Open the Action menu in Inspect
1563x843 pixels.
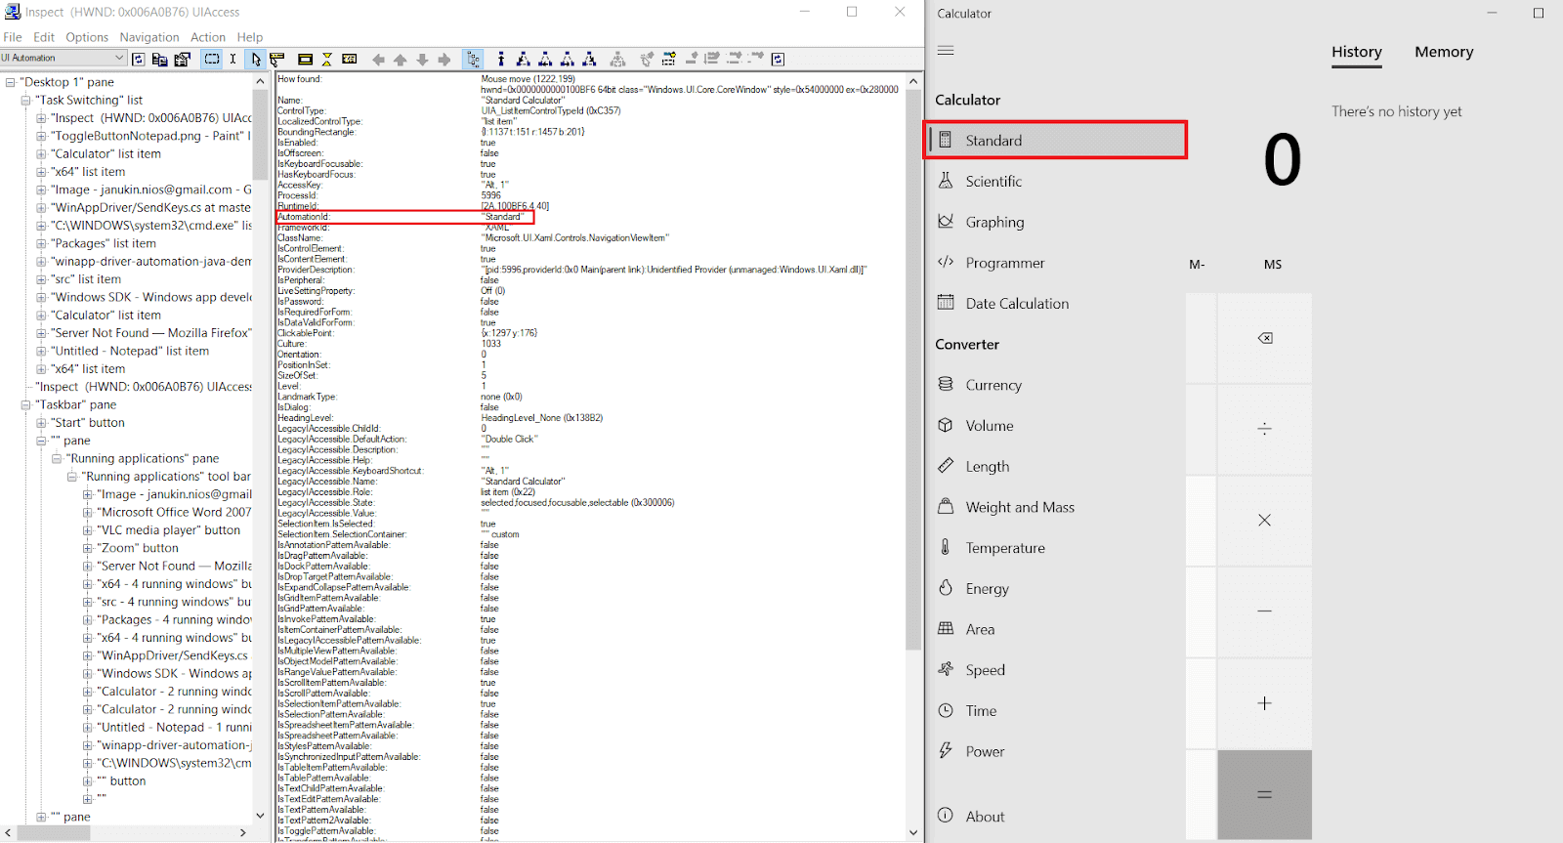pos(208,37)
